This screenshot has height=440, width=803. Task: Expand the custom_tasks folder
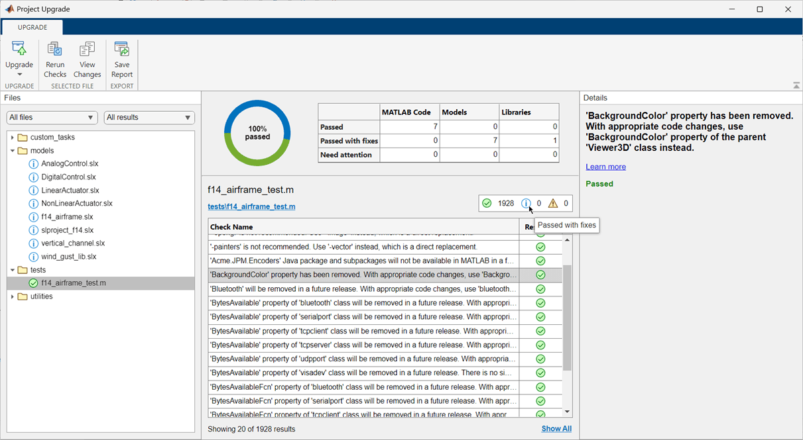coord(13,138)
